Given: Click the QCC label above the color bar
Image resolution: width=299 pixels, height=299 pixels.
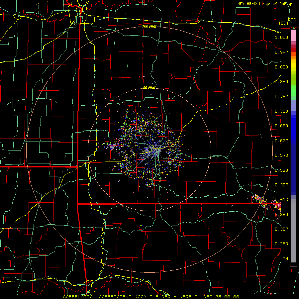Looking at the screenshot, I should pyautogui.click(x=292, y=20).
